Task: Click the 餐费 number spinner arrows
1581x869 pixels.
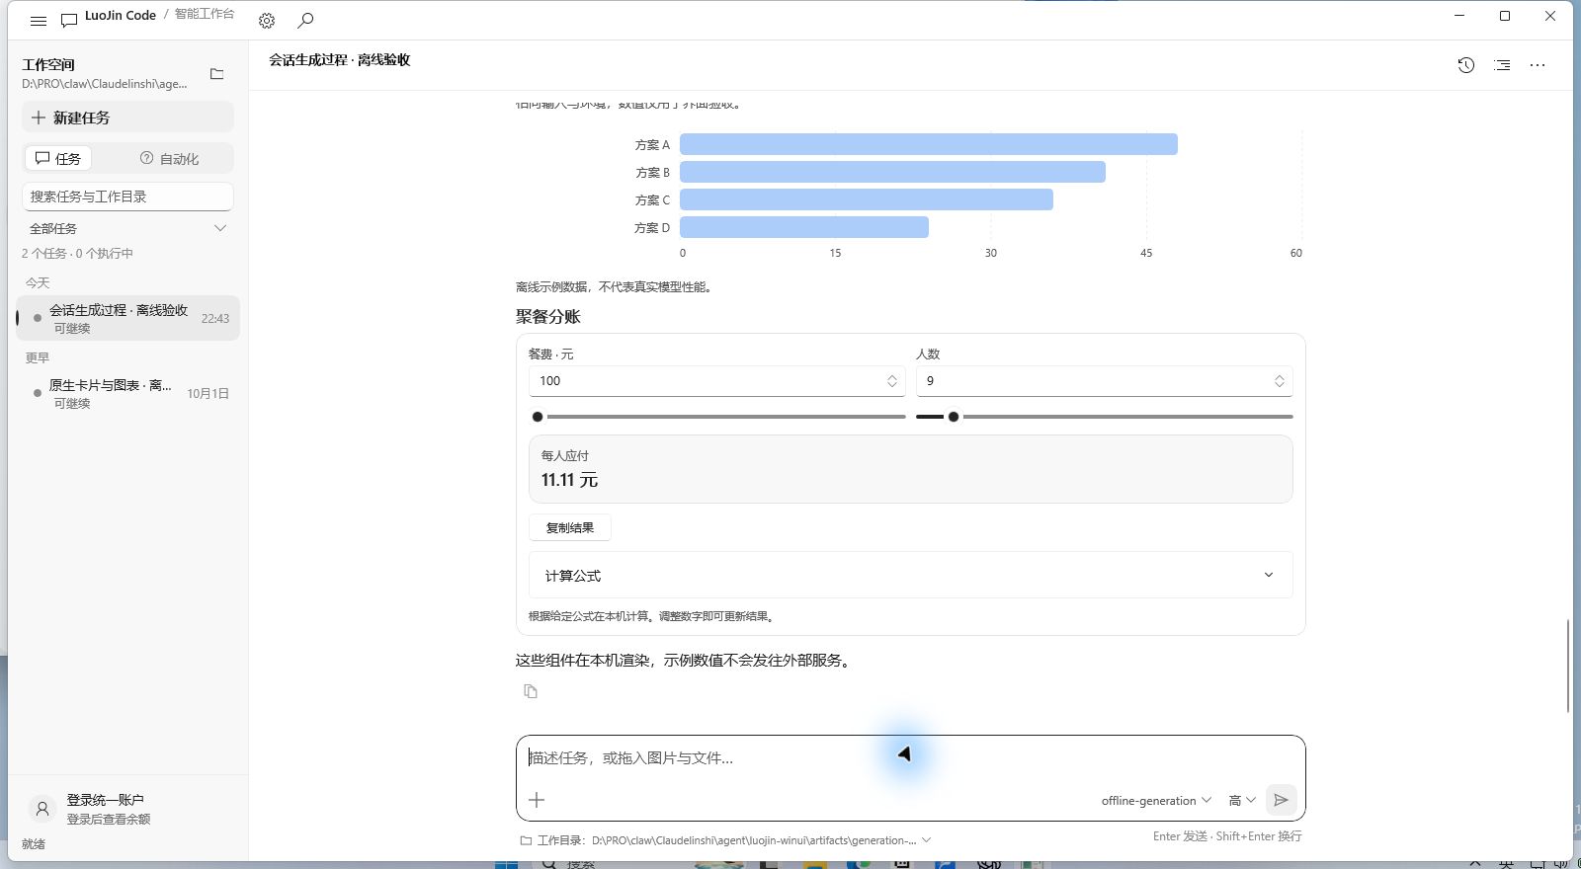Action: (892, 381)
